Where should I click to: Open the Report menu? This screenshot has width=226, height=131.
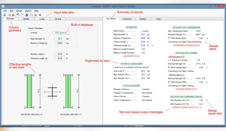pos(28,11)
